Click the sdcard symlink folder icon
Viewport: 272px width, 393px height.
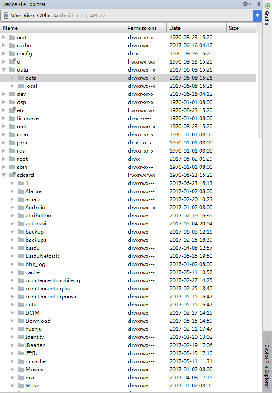tap(12, 175)
